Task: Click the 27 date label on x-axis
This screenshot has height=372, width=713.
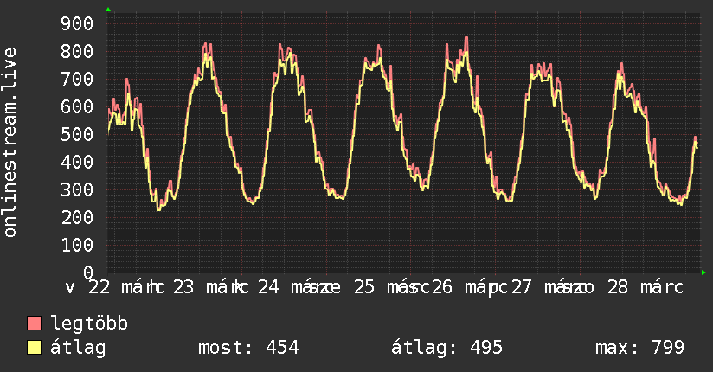Action: [521, 287]
